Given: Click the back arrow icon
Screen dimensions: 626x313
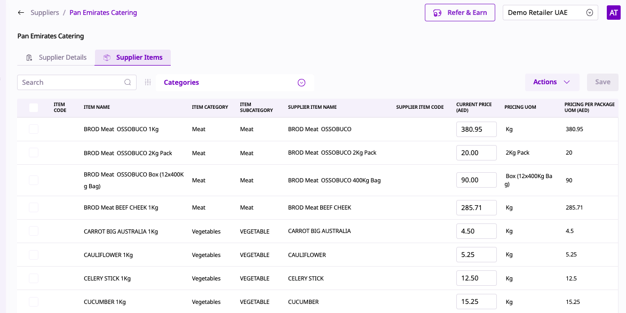Looking at the screenshot, I should pos(21,13).
